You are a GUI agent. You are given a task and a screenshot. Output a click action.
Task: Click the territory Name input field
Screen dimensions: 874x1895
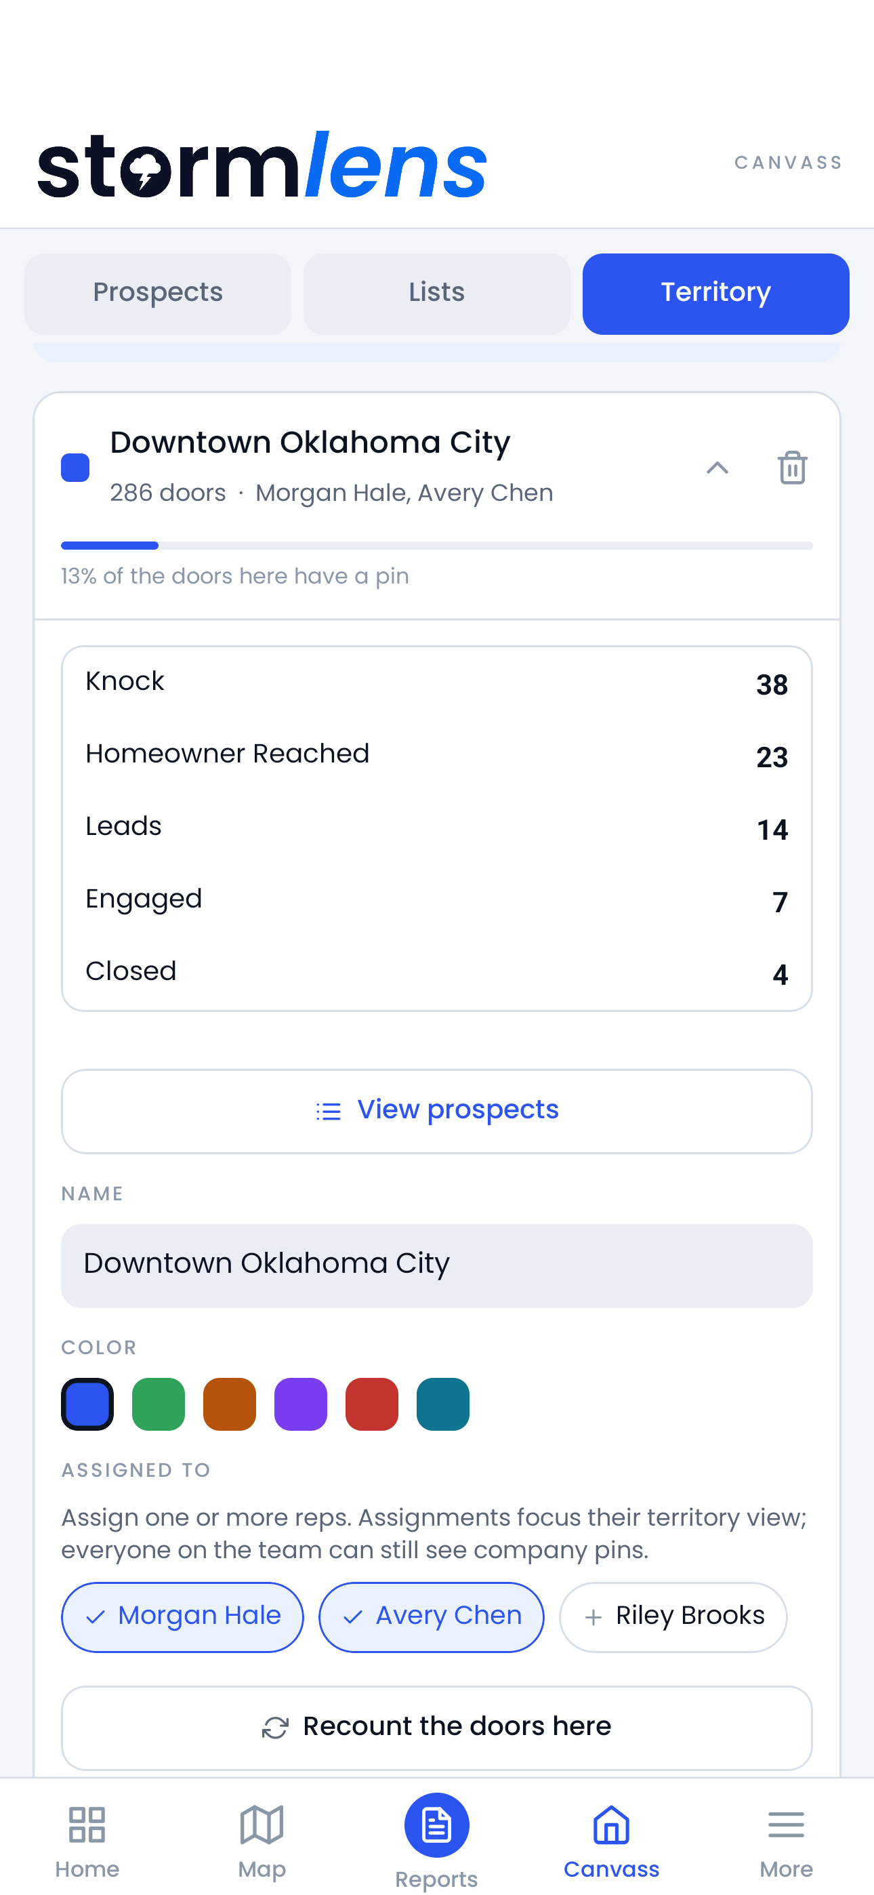pyautogui.click(x=436, y=1265)
